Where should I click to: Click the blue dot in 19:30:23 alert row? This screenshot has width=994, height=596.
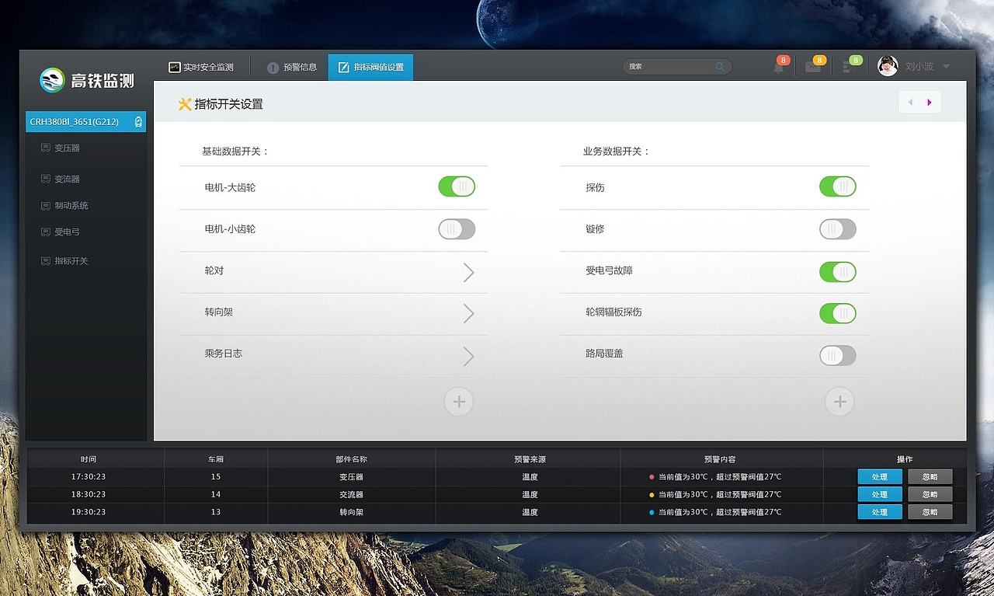click(x=652, y=513)
